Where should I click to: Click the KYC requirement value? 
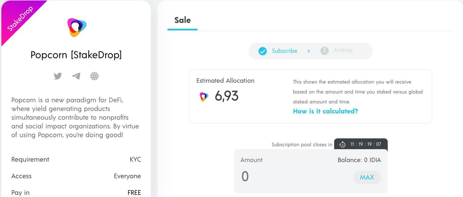(135, 159)
